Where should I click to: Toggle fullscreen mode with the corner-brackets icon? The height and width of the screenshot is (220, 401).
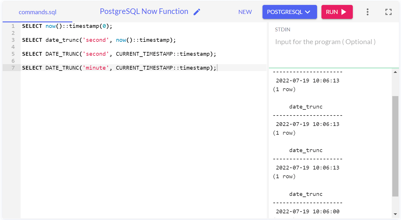click(388, 12)
